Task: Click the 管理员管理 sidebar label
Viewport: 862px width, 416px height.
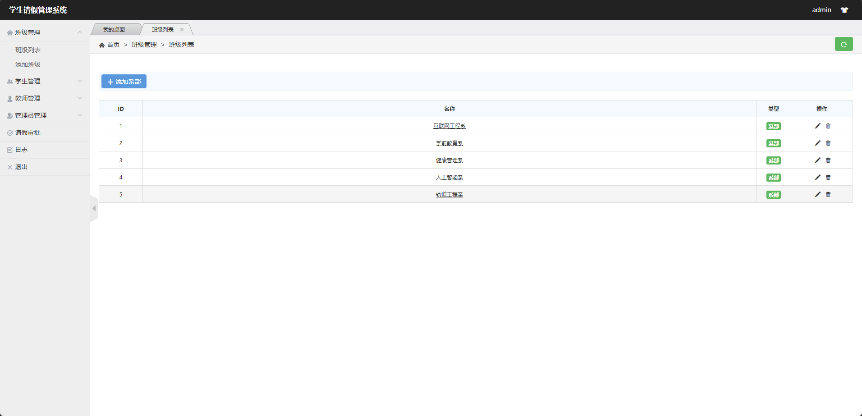Action: tap(31, 115)
